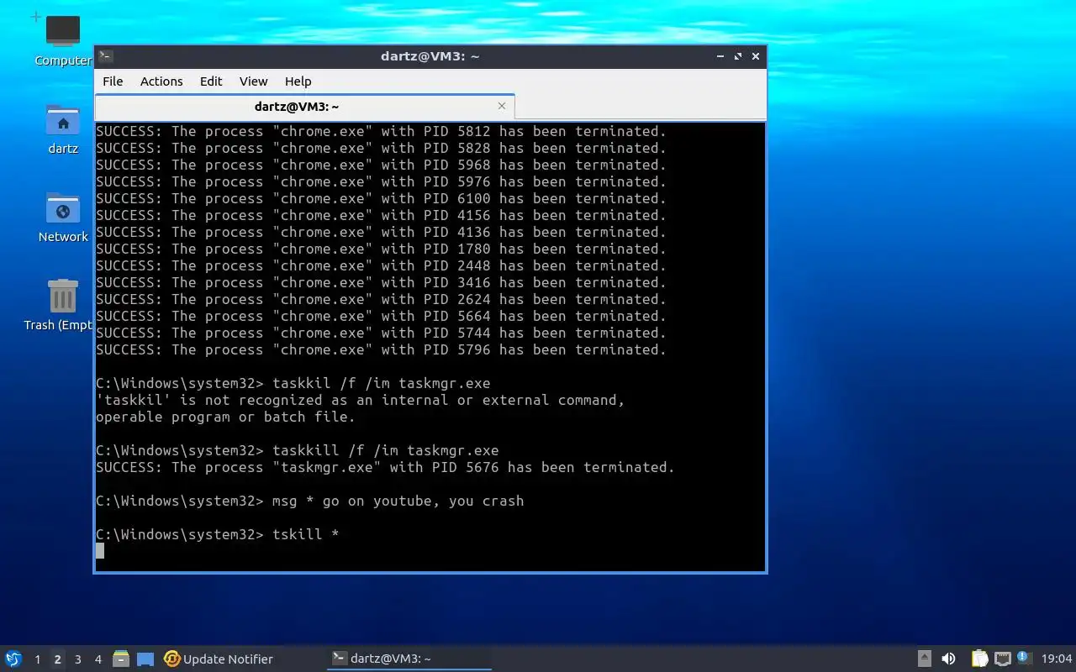Click the misspelled 'taskkil /f /im taskmgr.exe' command
Viewport: 1076px width, 672px height.
coord(293,383)
